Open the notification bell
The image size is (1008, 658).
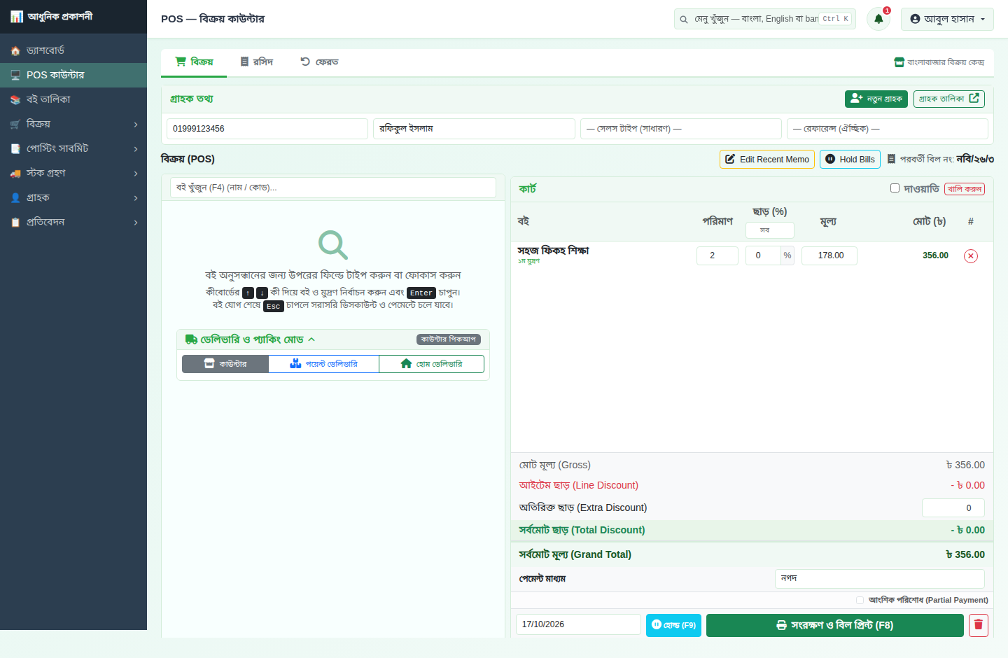tap(878, 19)
